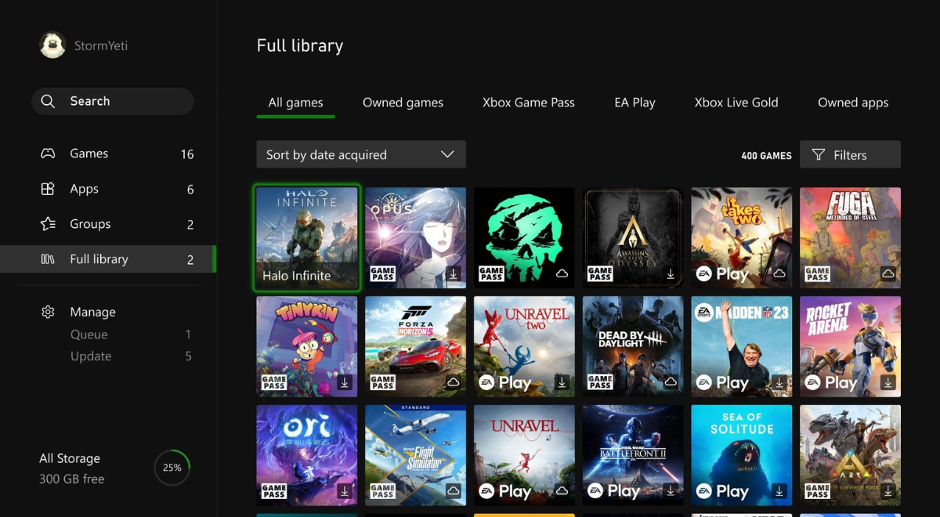Open the Filters button
This screenshot has height=517, width=940.
tap(850, 154)
